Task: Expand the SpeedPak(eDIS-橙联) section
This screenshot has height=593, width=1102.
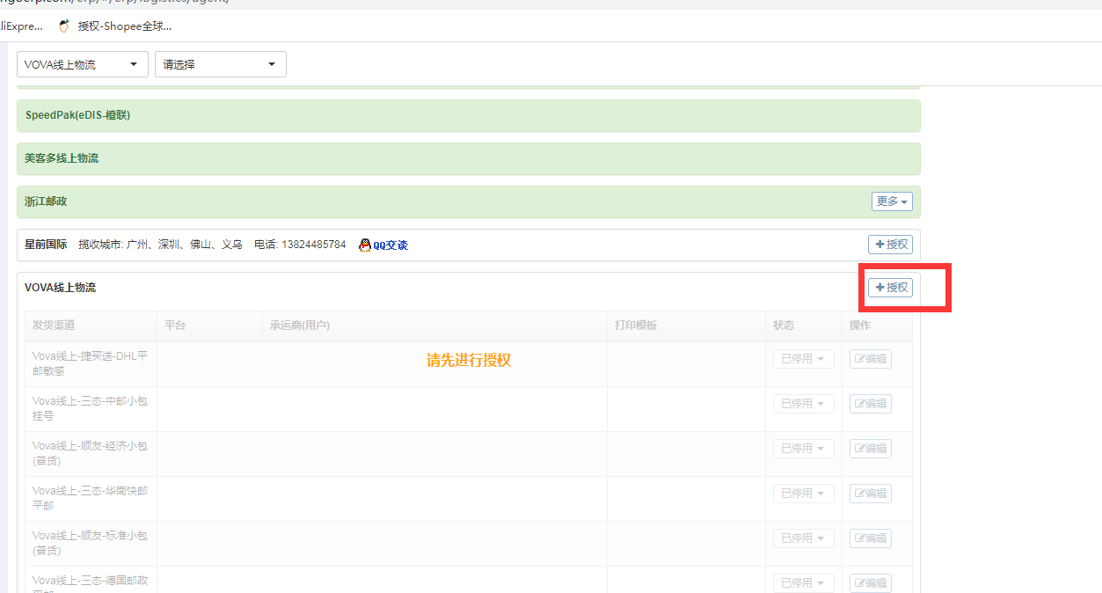Action: tap(469, 115)
